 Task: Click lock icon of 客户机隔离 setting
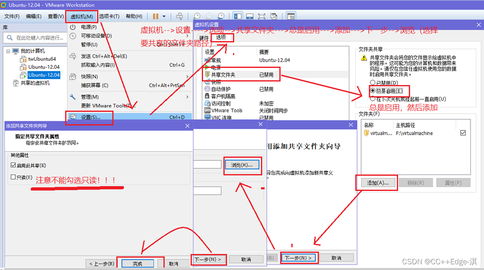tap(207, 96)
